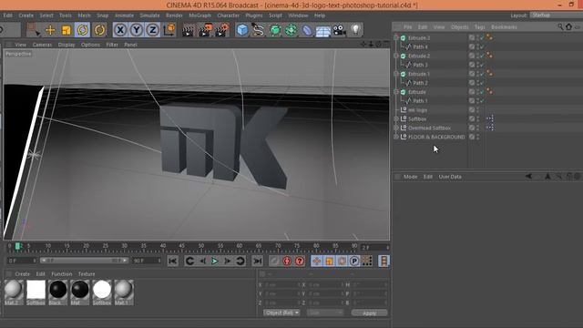Select the mk logo object row
This screenshot has width=583, height=328.
click(417, 110)
